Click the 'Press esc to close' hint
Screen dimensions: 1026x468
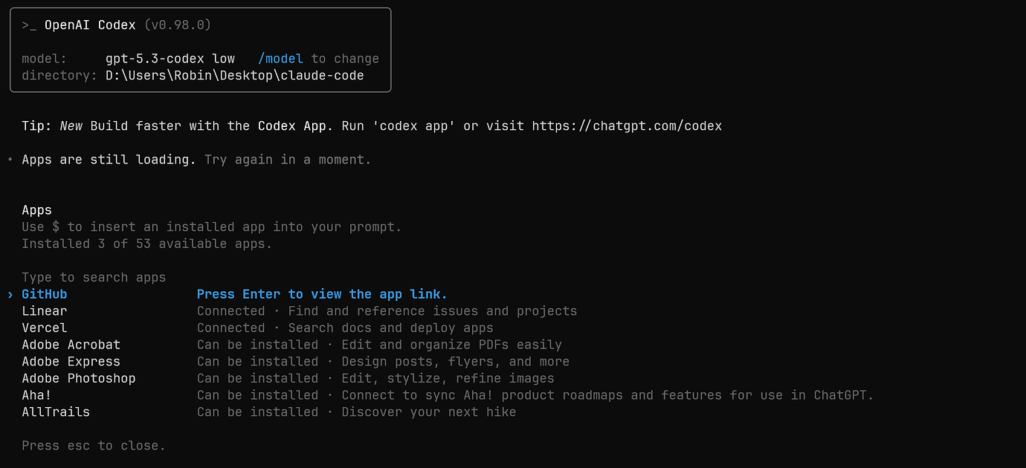[94, 446]
